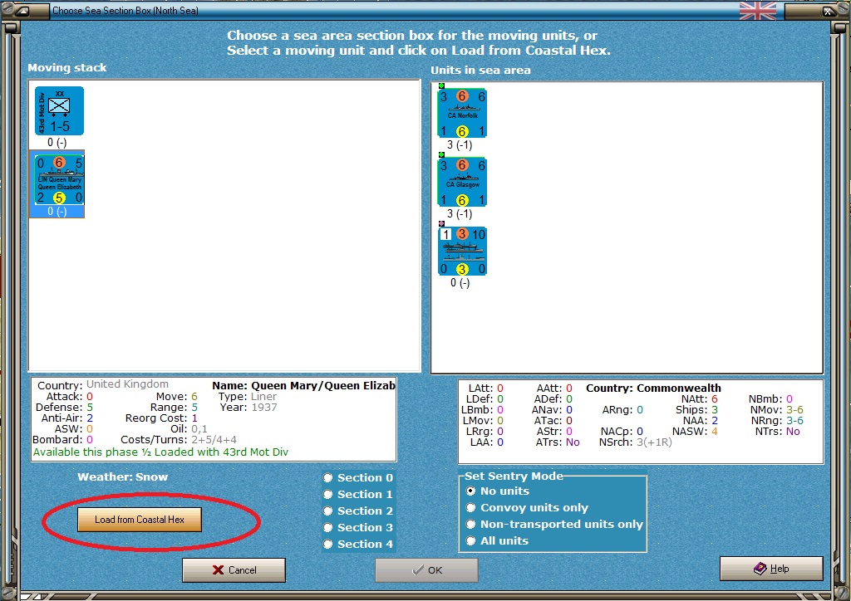The height and width of the screenshot is (601, 851).
Task: Click the checkmark icon on OK
Action: tap(417, 570)
